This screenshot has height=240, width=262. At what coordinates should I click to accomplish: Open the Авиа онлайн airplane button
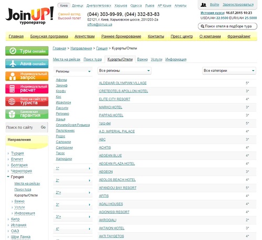click(27, 63)
